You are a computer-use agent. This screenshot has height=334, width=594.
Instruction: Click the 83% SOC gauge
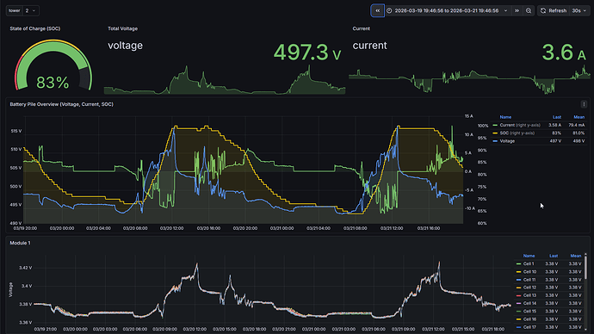[53, 65]
